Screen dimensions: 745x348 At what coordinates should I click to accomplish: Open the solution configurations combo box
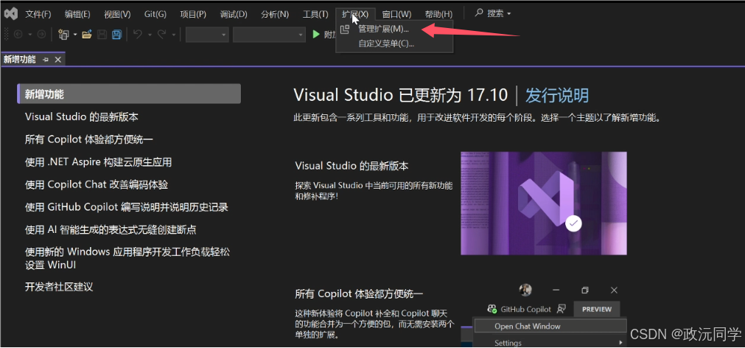pos(207,35)
